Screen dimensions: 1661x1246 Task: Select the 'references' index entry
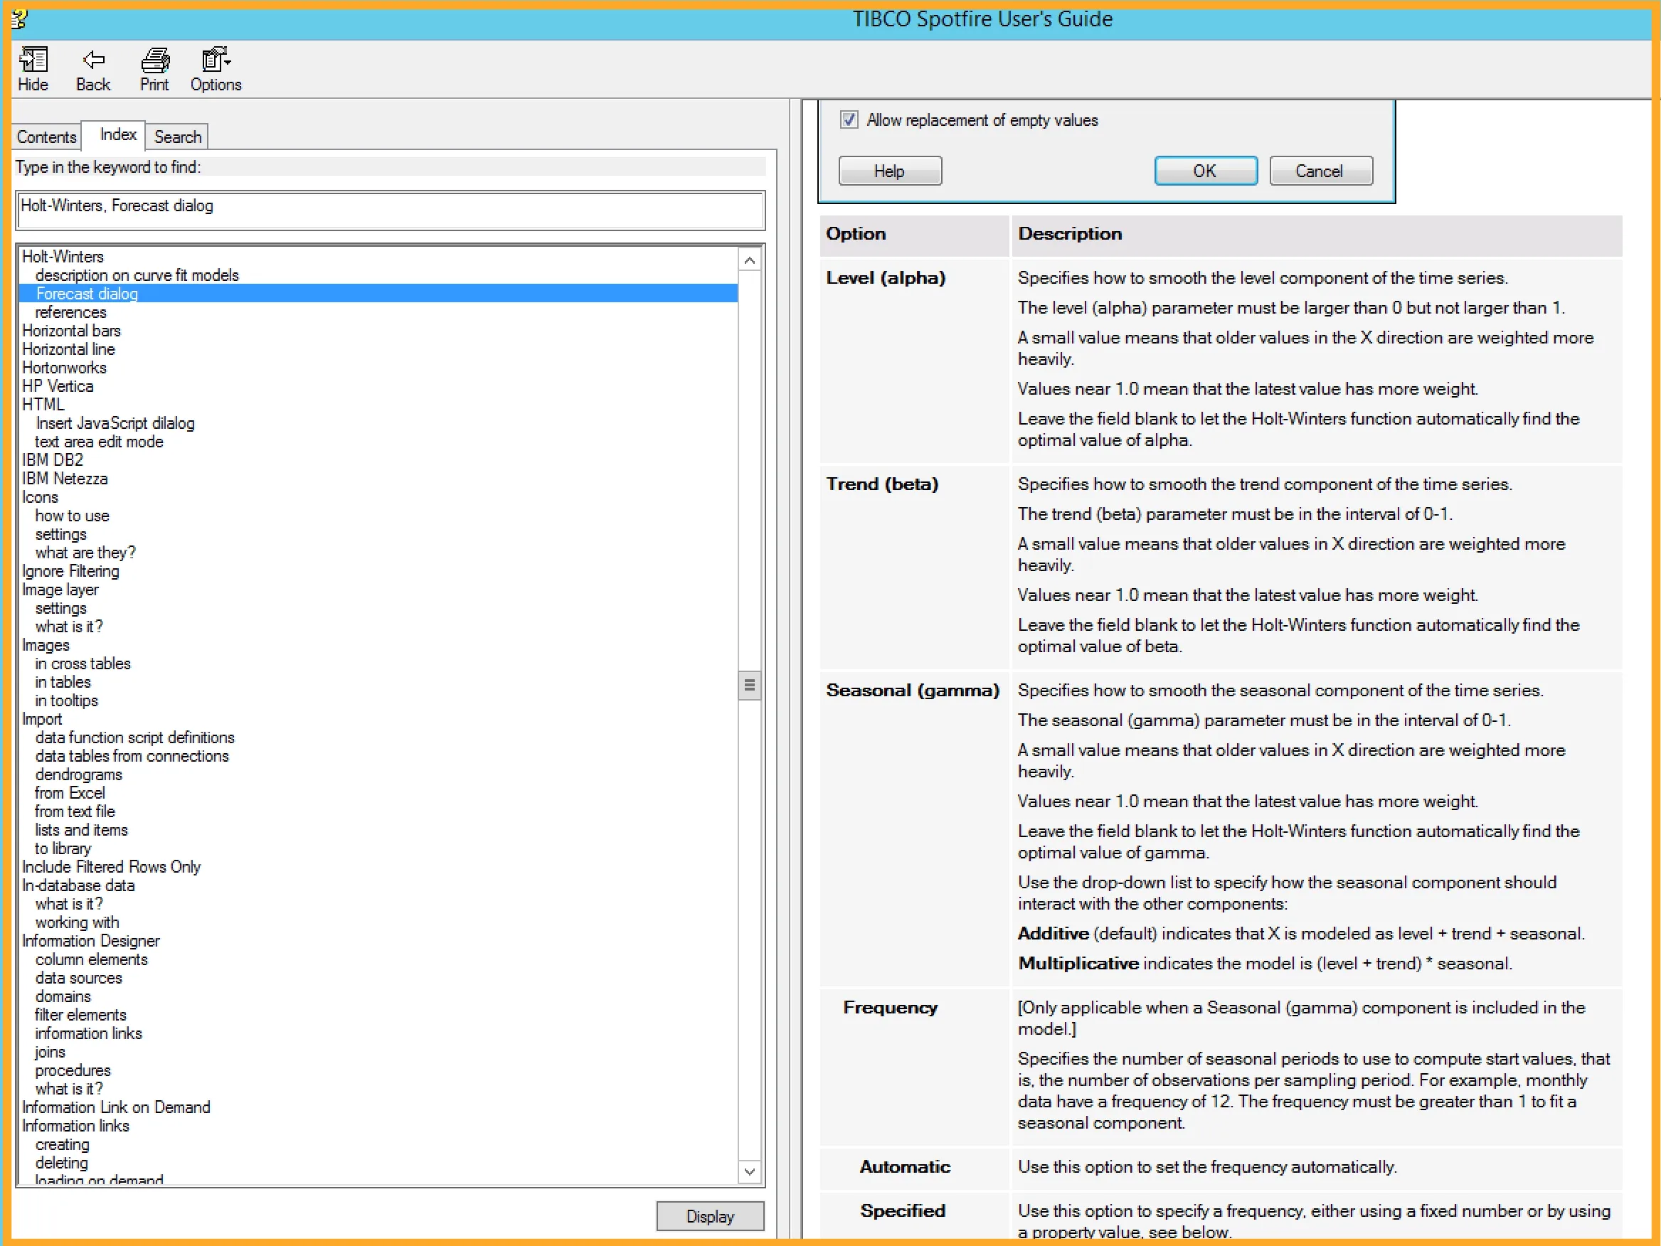[x=71, y=312]
